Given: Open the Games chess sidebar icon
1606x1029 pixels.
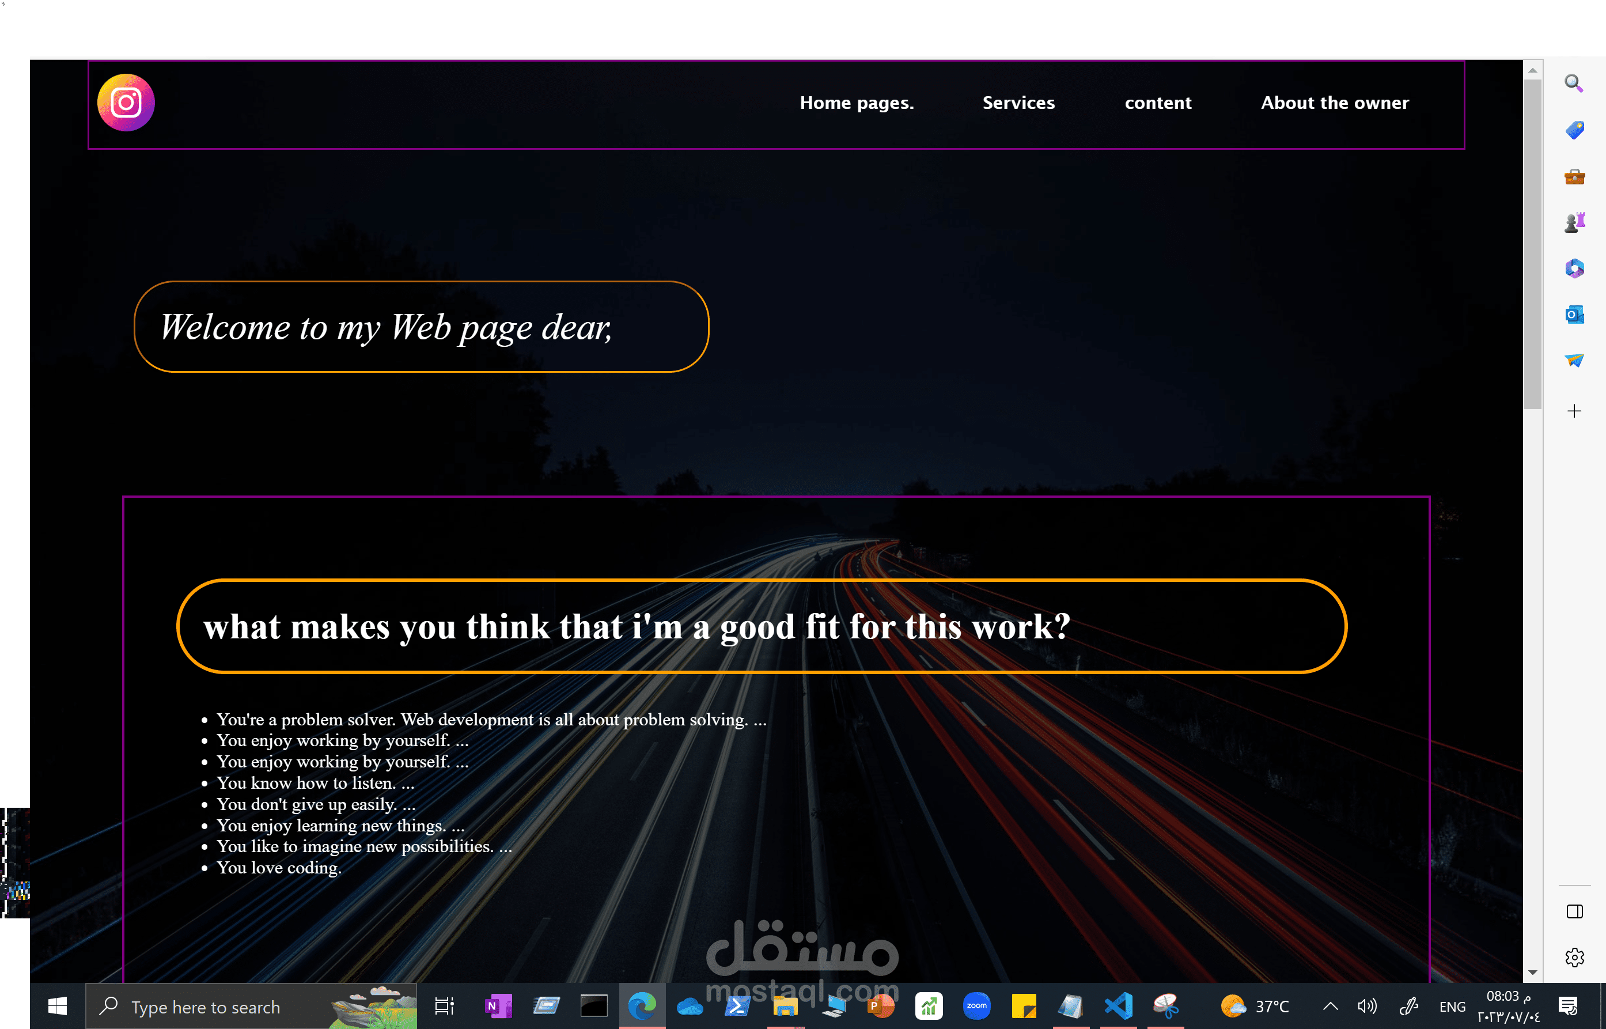Looking at the screenshot, I should tap(1574, 222).
